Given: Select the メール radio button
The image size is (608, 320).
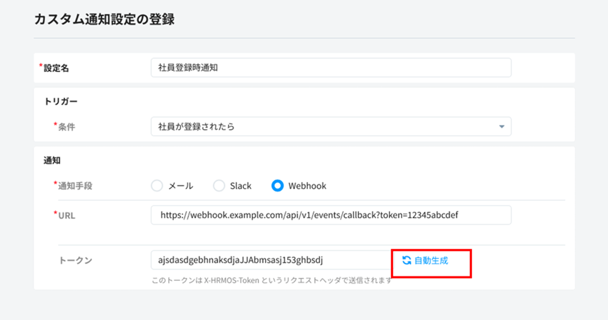Looking at the screenshot, I should [157, 186].
